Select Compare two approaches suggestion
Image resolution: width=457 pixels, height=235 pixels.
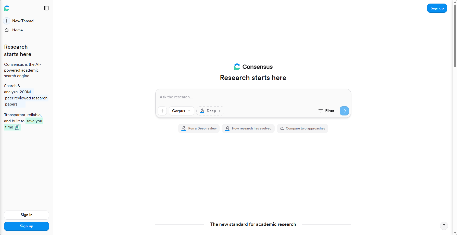(302, 128)
